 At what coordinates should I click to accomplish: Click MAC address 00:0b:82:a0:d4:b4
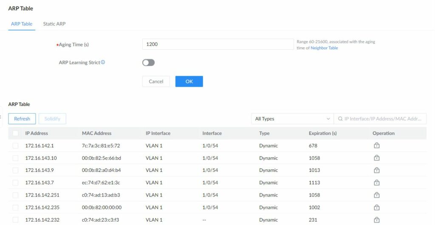pos(101,170)
